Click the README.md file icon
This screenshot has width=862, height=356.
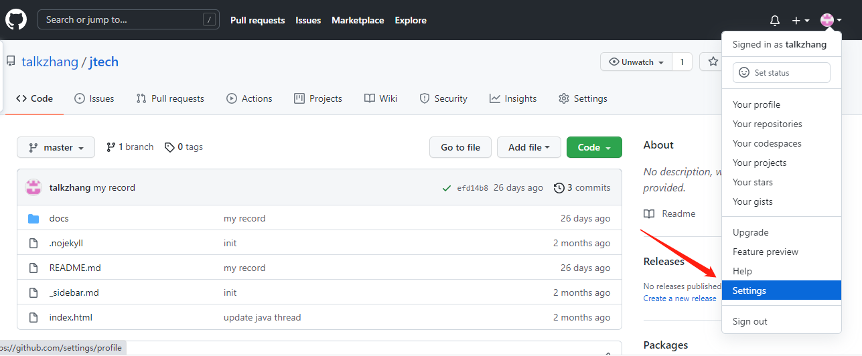click(x=33, y=268)
